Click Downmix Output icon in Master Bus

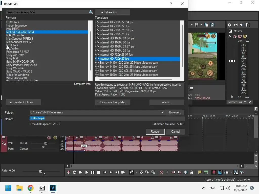236,25
